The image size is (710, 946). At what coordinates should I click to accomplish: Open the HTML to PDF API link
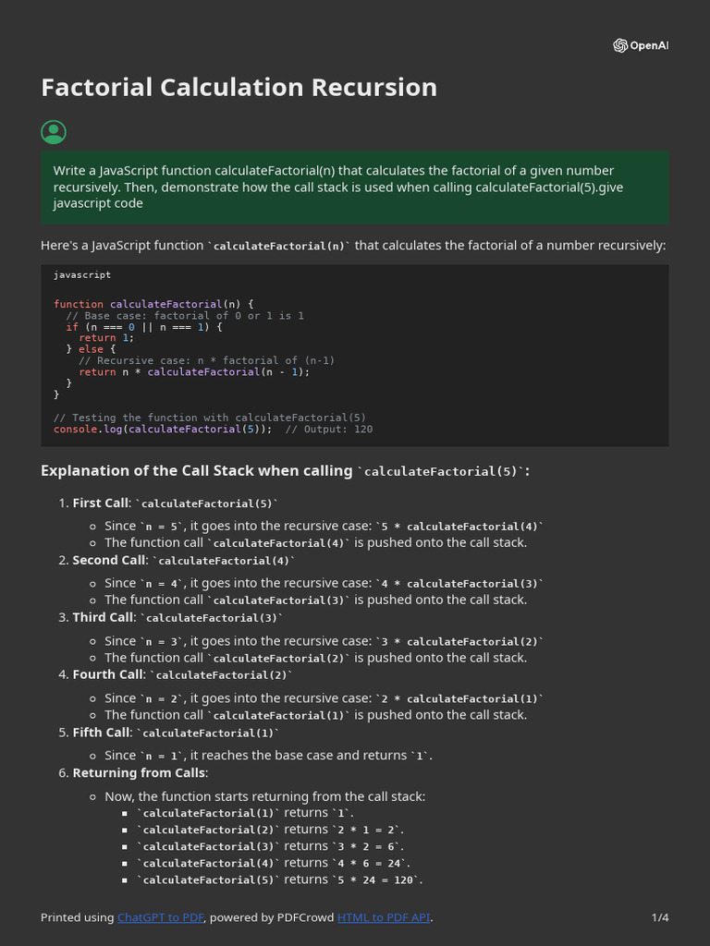[x=384, y=917]
